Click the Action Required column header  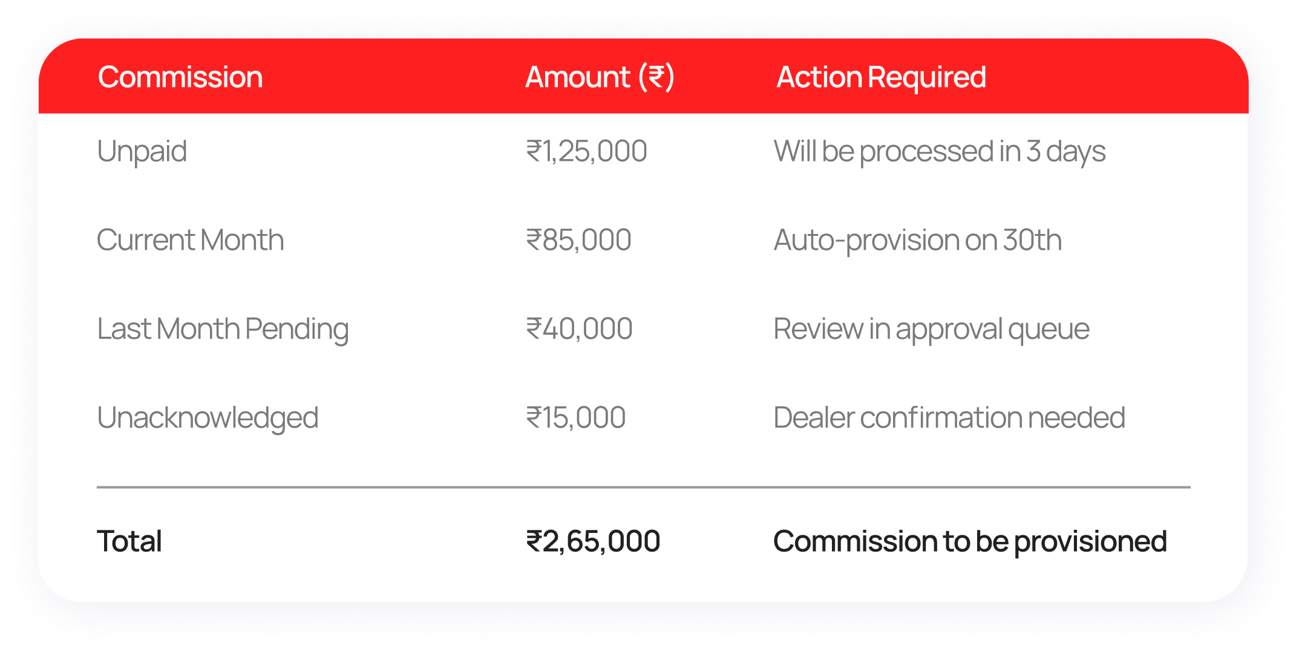[x=881, y=77]
